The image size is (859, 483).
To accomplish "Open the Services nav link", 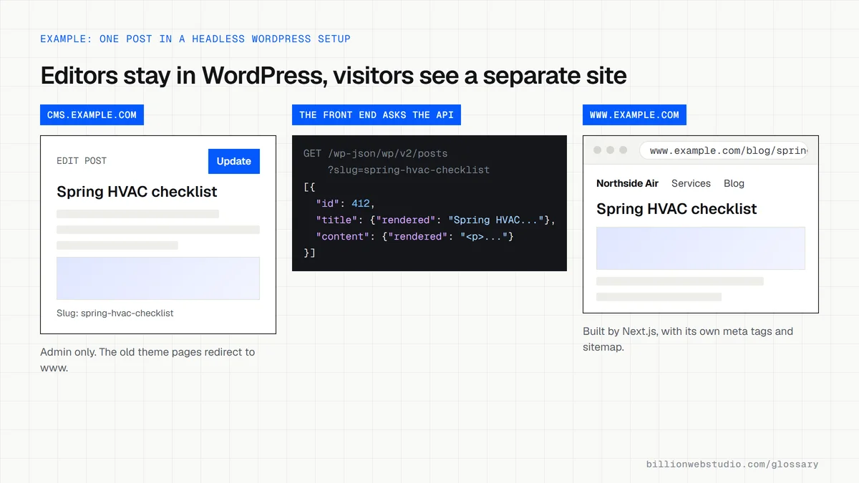I will (x=691, y=183).
